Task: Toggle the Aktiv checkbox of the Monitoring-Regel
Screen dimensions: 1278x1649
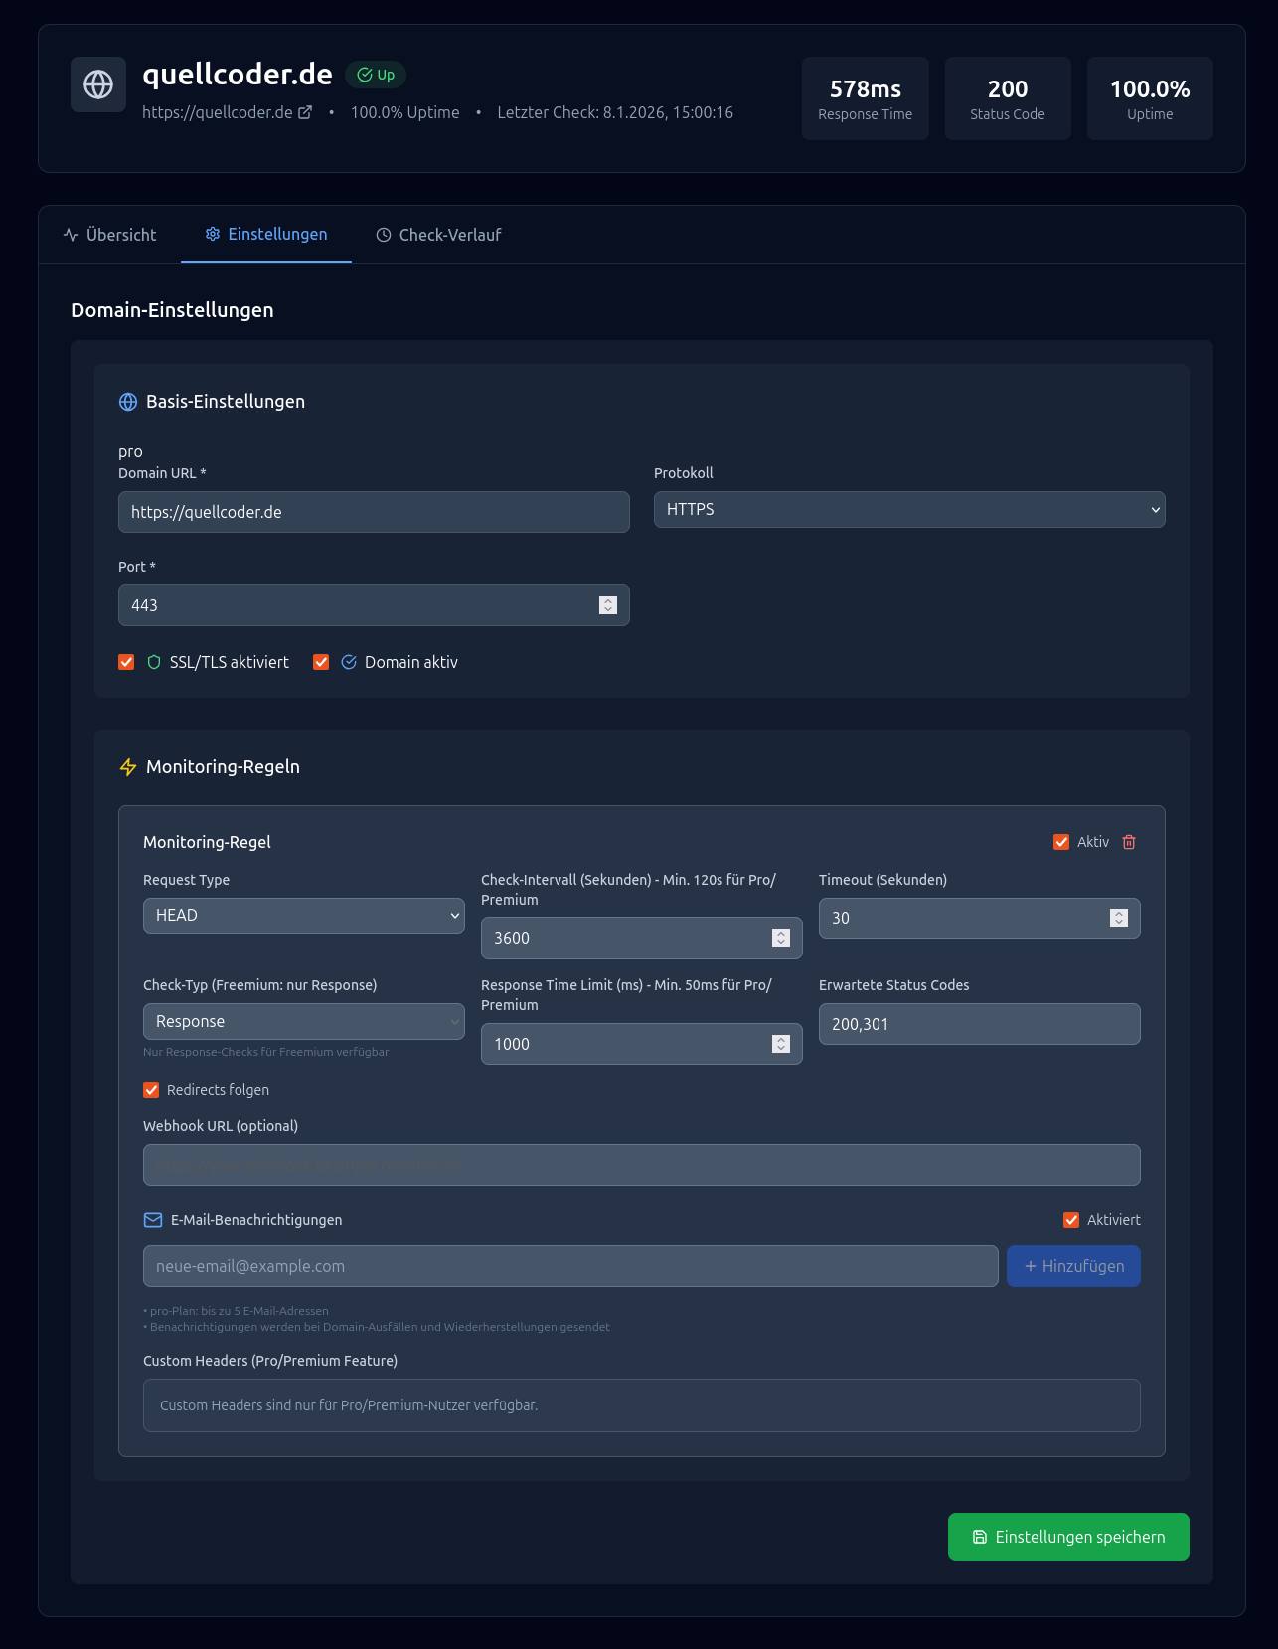Action: pos(1061,842)
